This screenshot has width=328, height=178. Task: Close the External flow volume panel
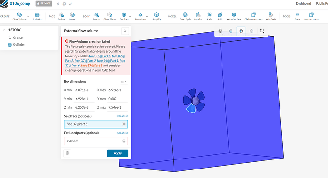tap(125, 31)
